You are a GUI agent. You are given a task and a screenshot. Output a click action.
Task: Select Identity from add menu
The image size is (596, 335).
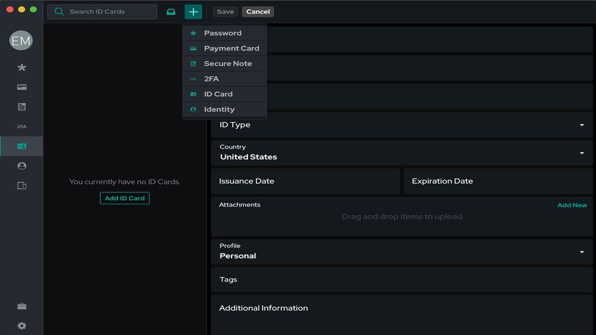tap(219, 109)
